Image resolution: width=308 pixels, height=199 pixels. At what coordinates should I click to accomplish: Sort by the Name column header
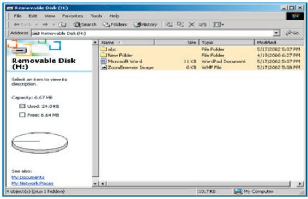[127, 43]
